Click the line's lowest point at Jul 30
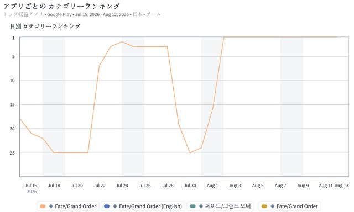Viewport: 354px width, 212px height. [190, 153]
